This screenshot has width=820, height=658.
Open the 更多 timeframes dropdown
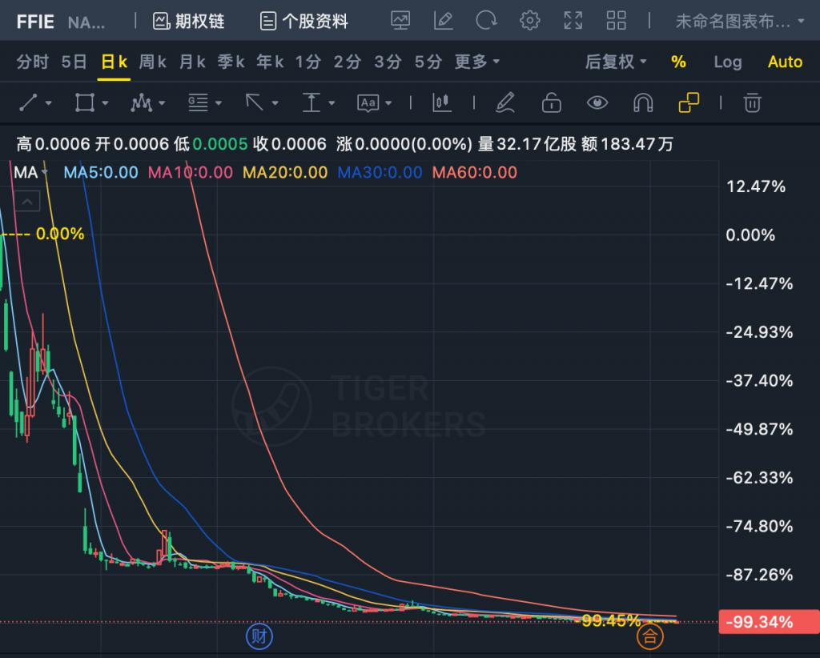click(x=477, y=62)
